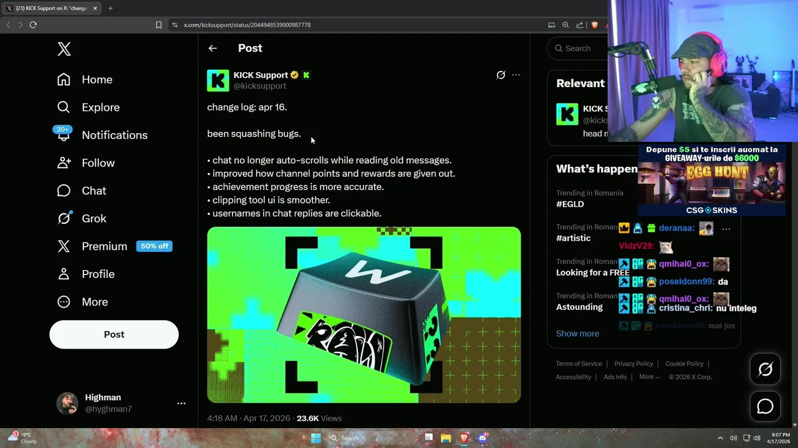
Task: Go to Home in X sidebar
Action: coord(85,80)
